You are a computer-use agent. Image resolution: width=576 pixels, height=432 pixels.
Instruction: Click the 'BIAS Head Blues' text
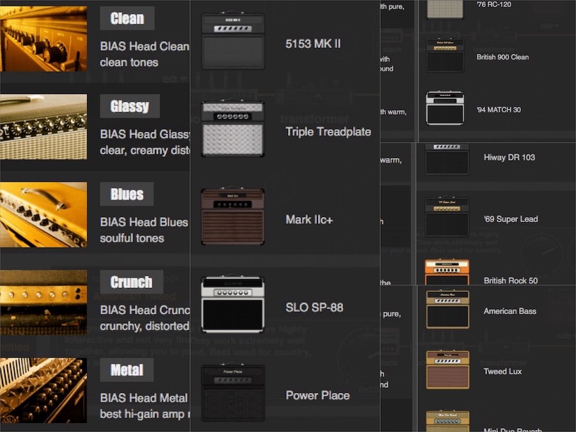pos(144,222)
